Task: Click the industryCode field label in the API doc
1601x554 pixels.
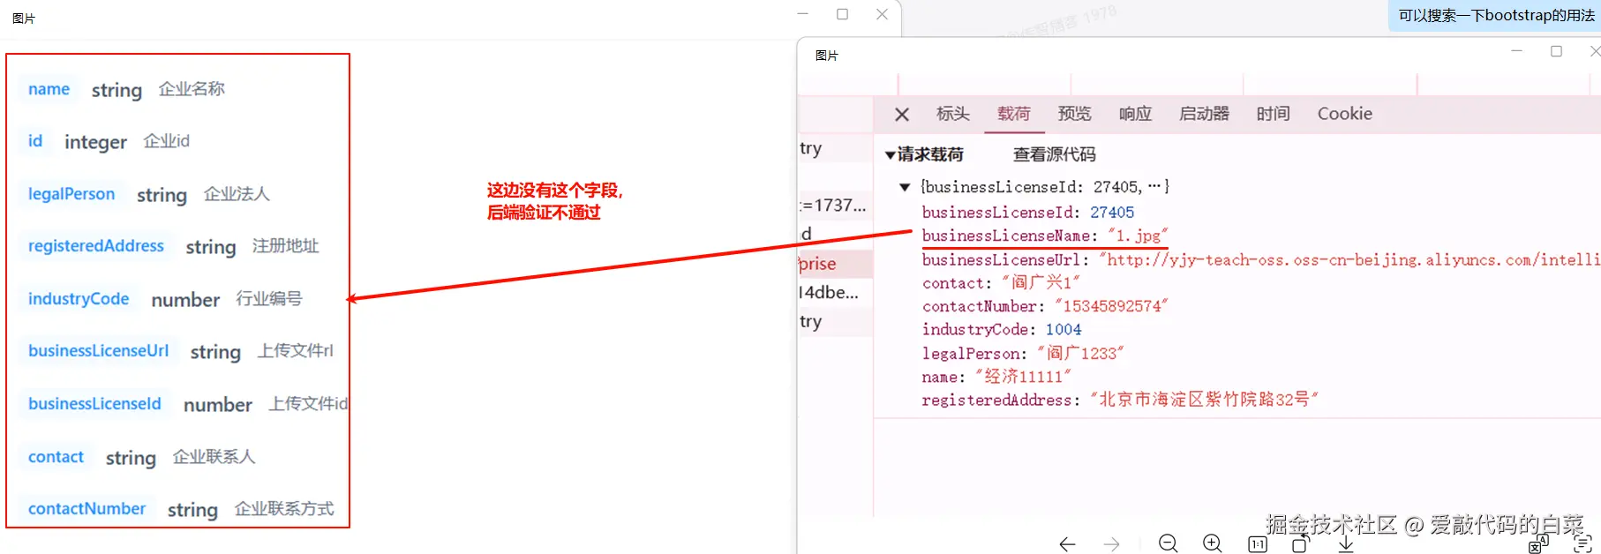Action: point(79,299)
